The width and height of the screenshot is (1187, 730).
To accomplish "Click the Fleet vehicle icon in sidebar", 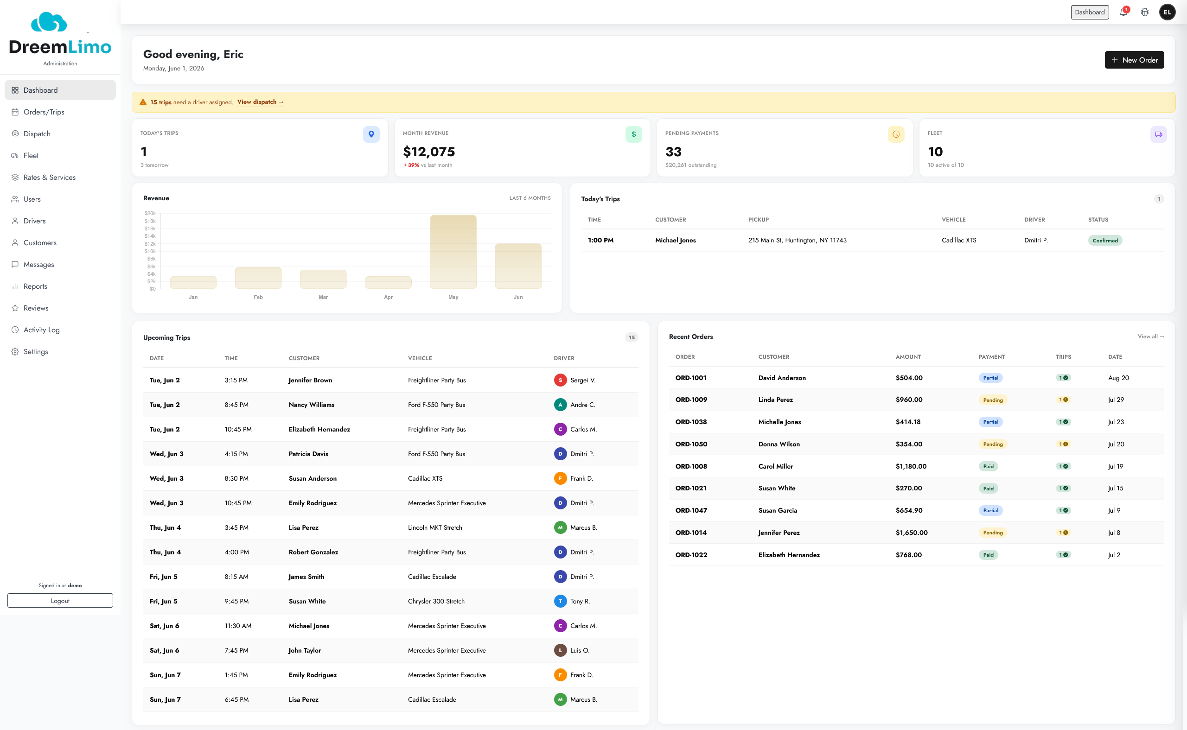I will 15,155.
